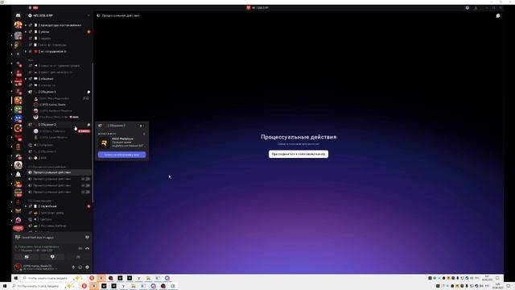The width and height of the screenshot is (515, 290).
Task: Click icon on Grand Theft Auto V activity bar
Action: [x=87, y=237]
